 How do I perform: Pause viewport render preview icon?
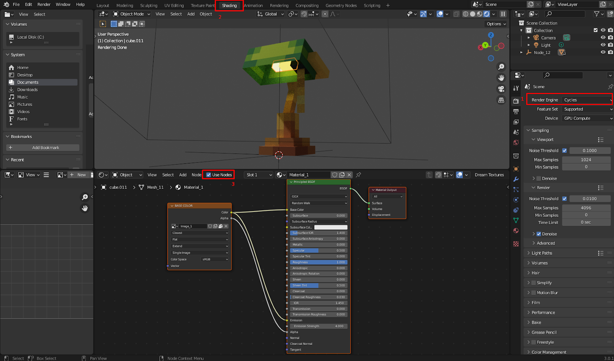click(x=503, y=14)
